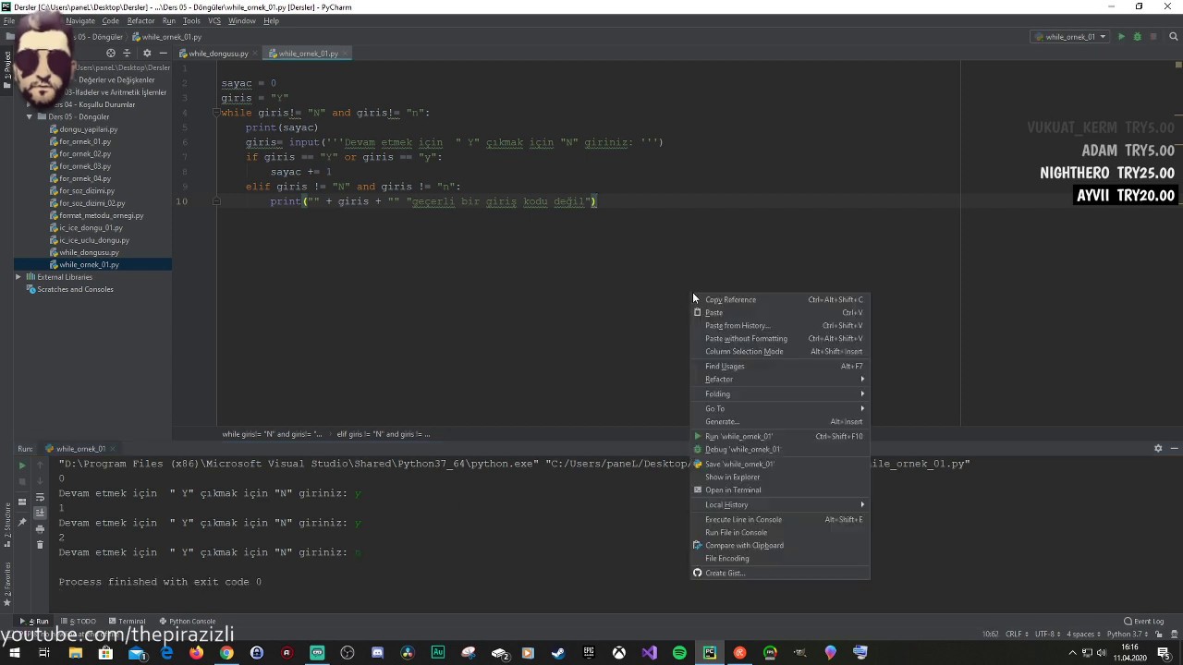Screen dimensions: 1183x665
Task: Expand Ders 04 - Koşullu Durumlar folder
Action: tap(30, 104)
